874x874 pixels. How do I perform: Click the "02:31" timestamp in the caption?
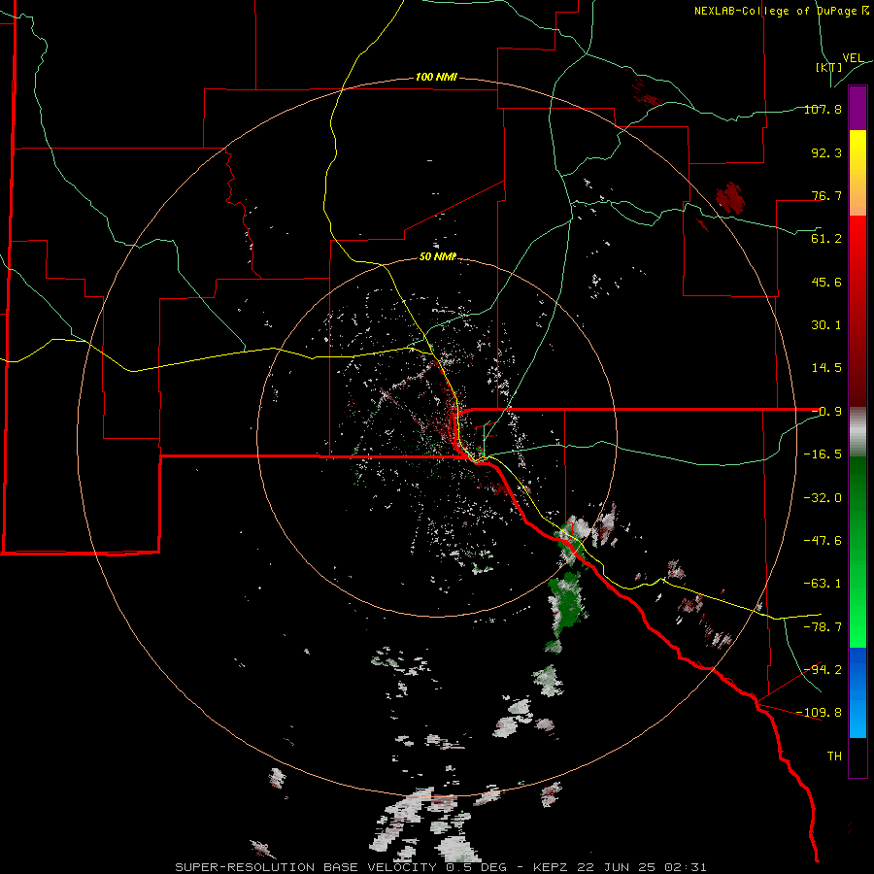point(687,867)
